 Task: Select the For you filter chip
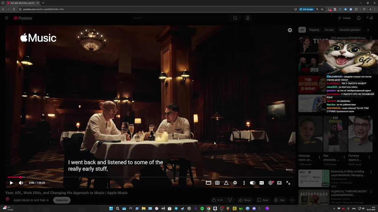pyautogui.click(x=329, y=30)
